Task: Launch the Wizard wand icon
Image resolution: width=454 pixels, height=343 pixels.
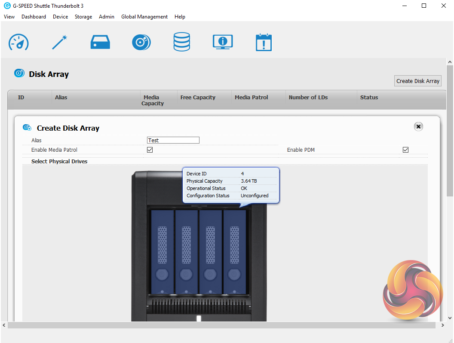Action: coord(59,42)
